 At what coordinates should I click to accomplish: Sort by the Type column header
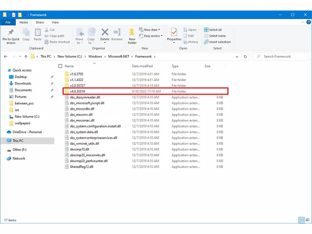click(x=175, y=66)
